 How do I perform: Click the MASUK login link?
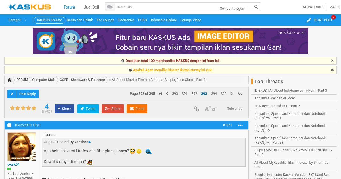[x=335, y=7]
